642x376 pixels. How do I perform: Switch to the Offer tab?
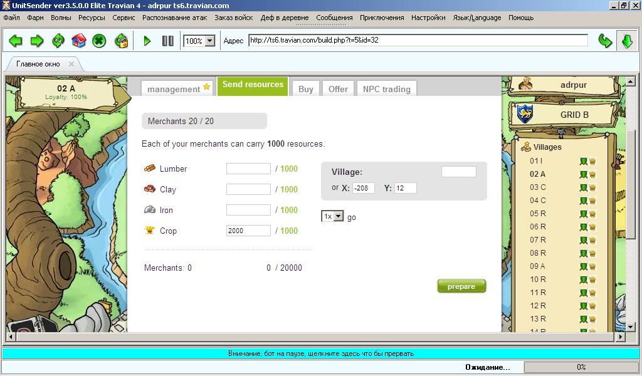pyautogui.click(x=338, y=89)
